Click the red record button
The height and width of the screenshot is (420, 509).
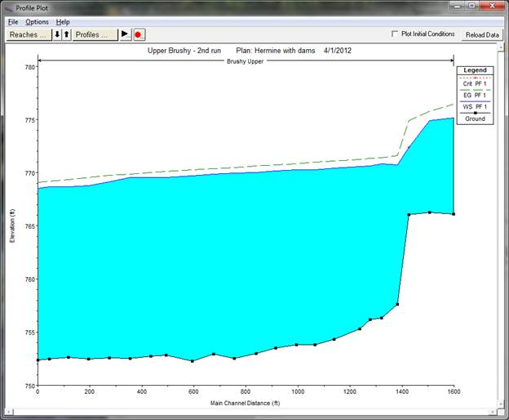pyautogui.click(x=139, y=34)
